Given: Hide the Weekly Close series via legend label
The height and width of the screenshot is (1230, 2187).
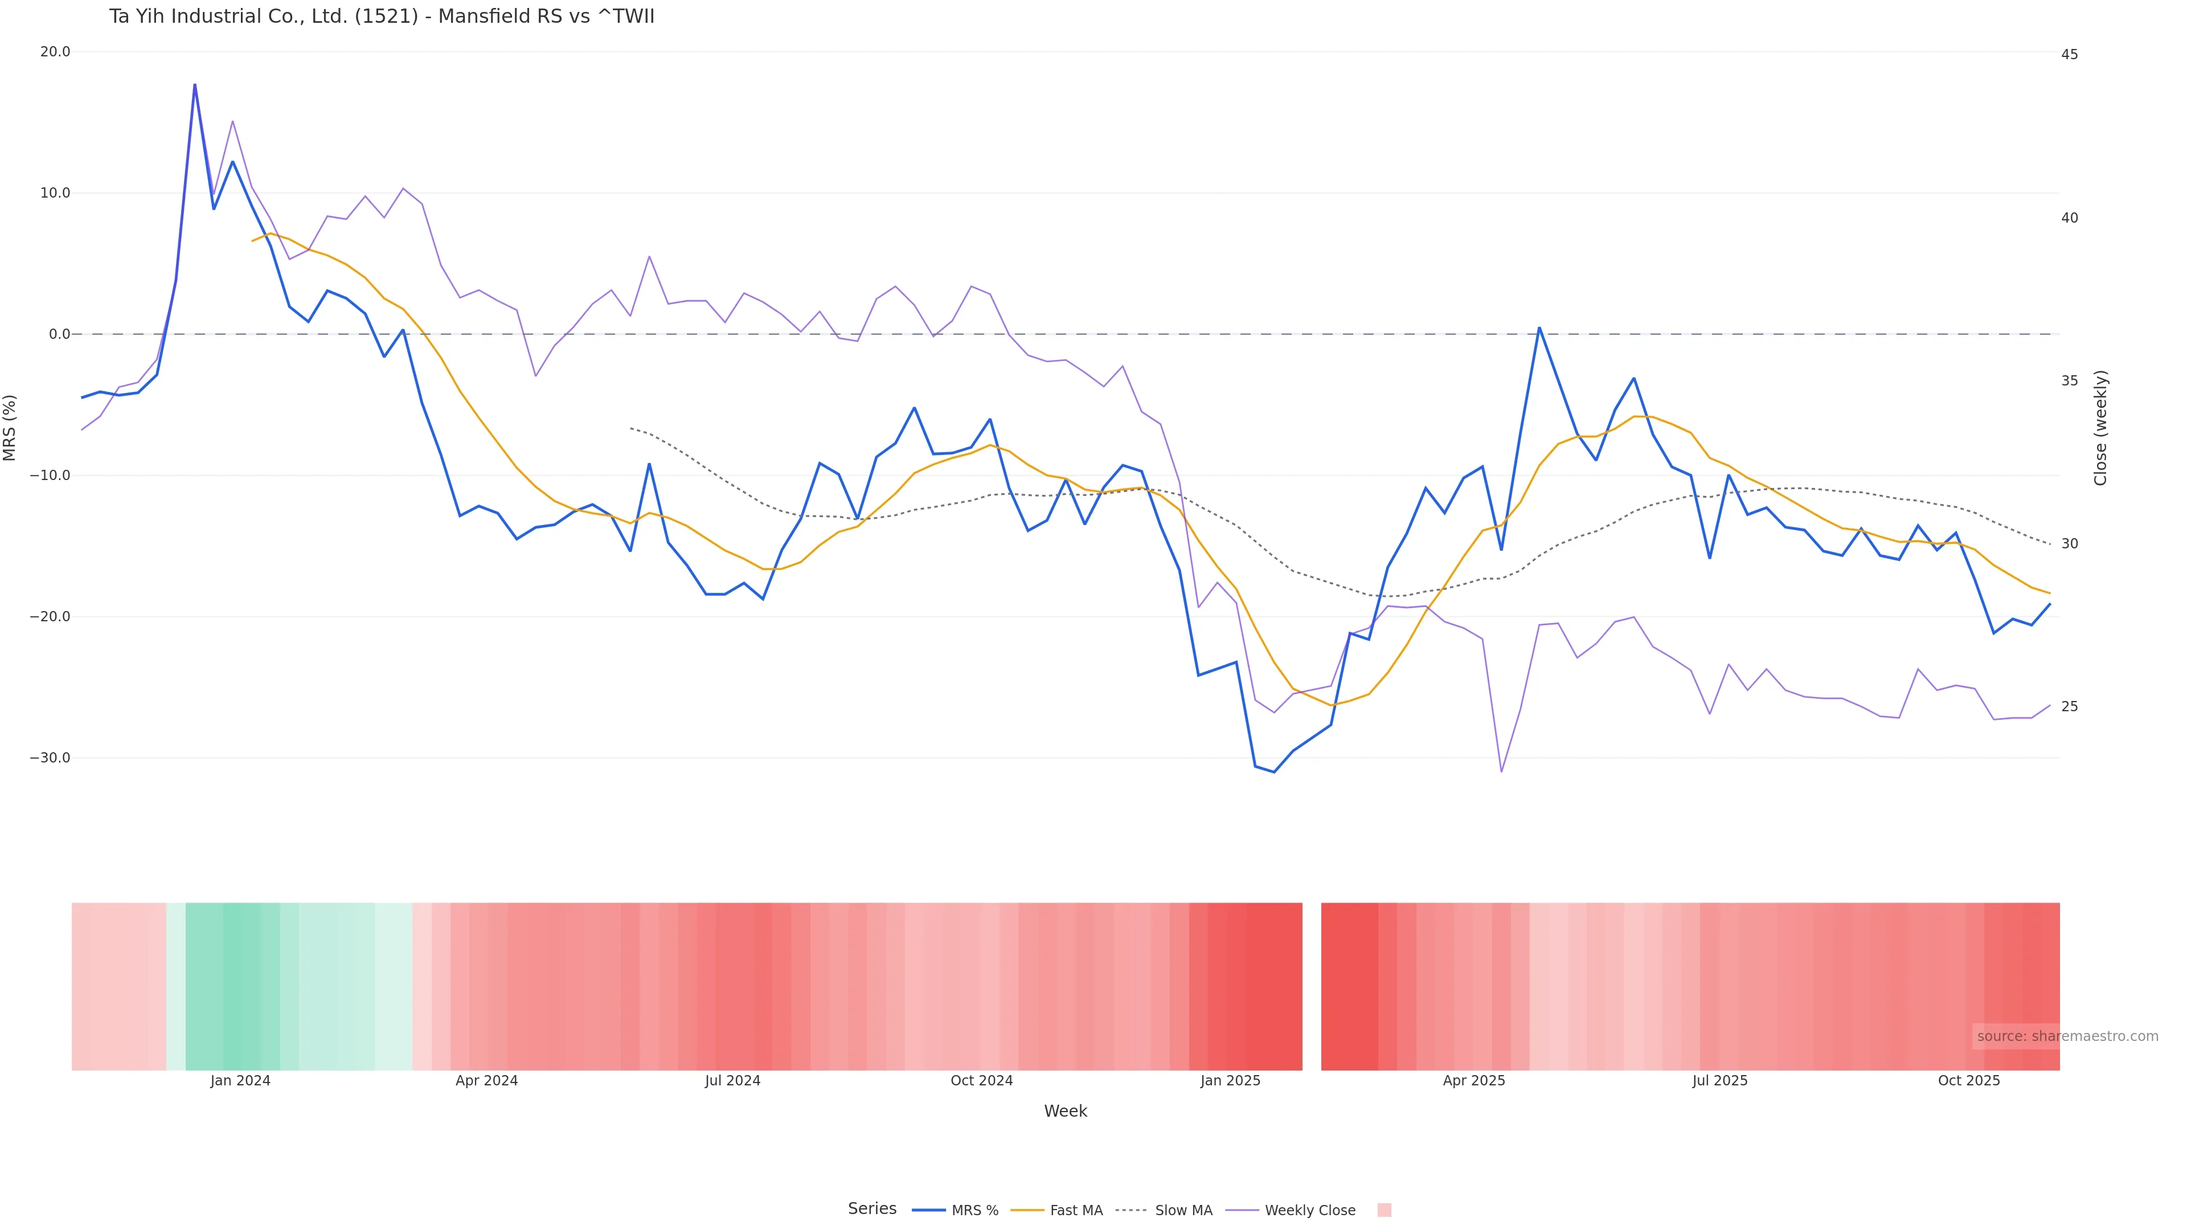Looking at the screenshot, I should [x=1309, y=1211].
